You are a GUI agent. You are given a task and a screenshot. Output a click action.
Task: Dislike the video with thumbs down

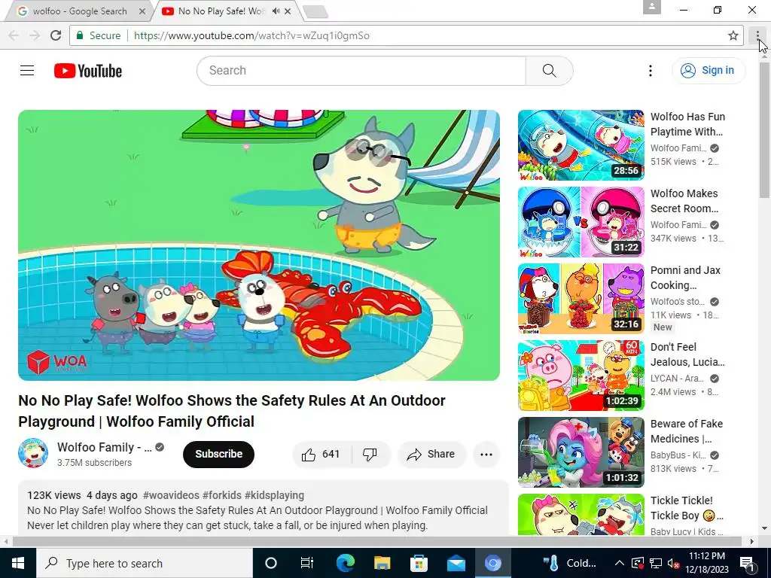pos(370,454)
